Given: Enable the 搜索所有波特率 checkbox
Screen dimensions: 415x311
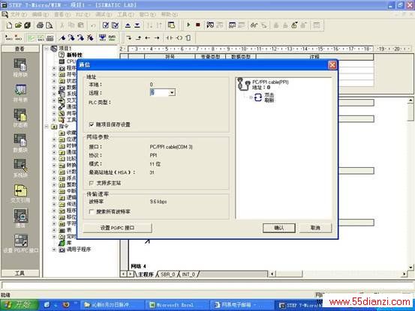Looking at the screenshot, I should pyautogui.click(x=92, y=211).
